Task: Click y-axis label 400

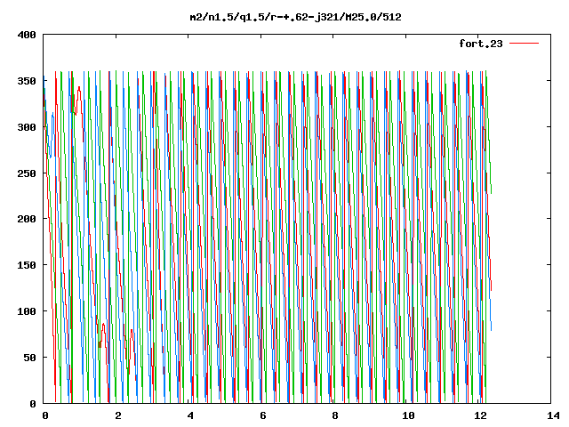Action: [27, 36]
